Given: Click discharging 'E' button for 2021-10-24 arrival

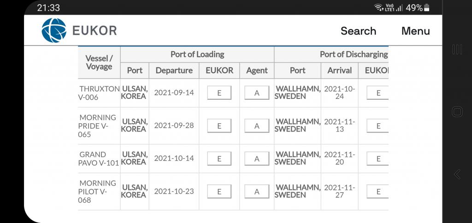Looking at the screenshot, I should coord(378,93).
